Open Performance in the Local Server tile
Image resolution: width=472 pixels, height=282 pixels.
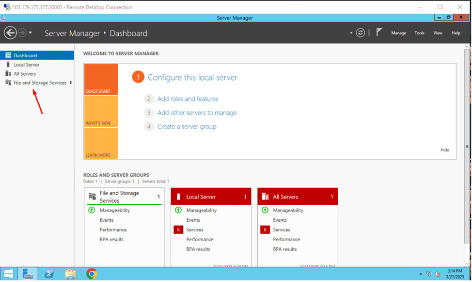coord(200,239)
